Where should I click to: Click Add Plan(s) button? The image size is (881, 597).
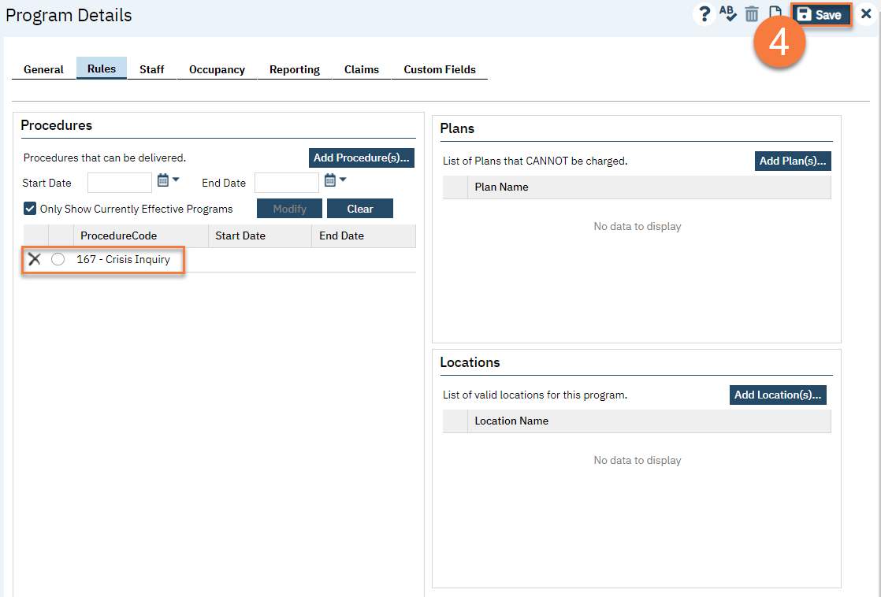793,161
